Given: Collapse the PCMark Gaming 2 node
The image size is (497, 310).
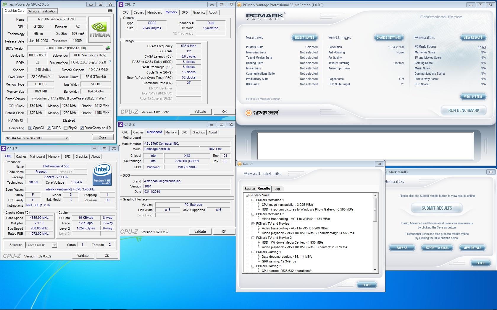Looking at the screenshot, I should click(x=253, y=266).
